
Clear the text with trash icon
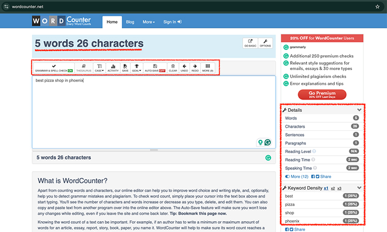click(173, 68)
